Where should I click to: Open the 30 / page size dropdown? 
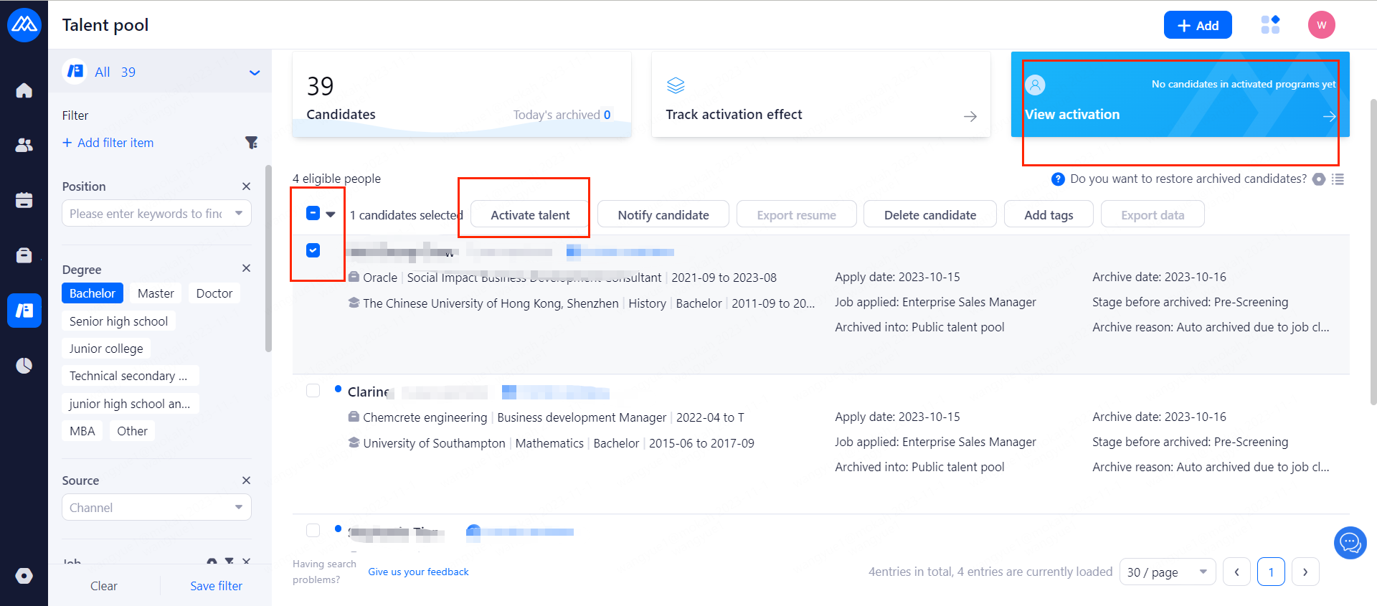click(1167, 572)
